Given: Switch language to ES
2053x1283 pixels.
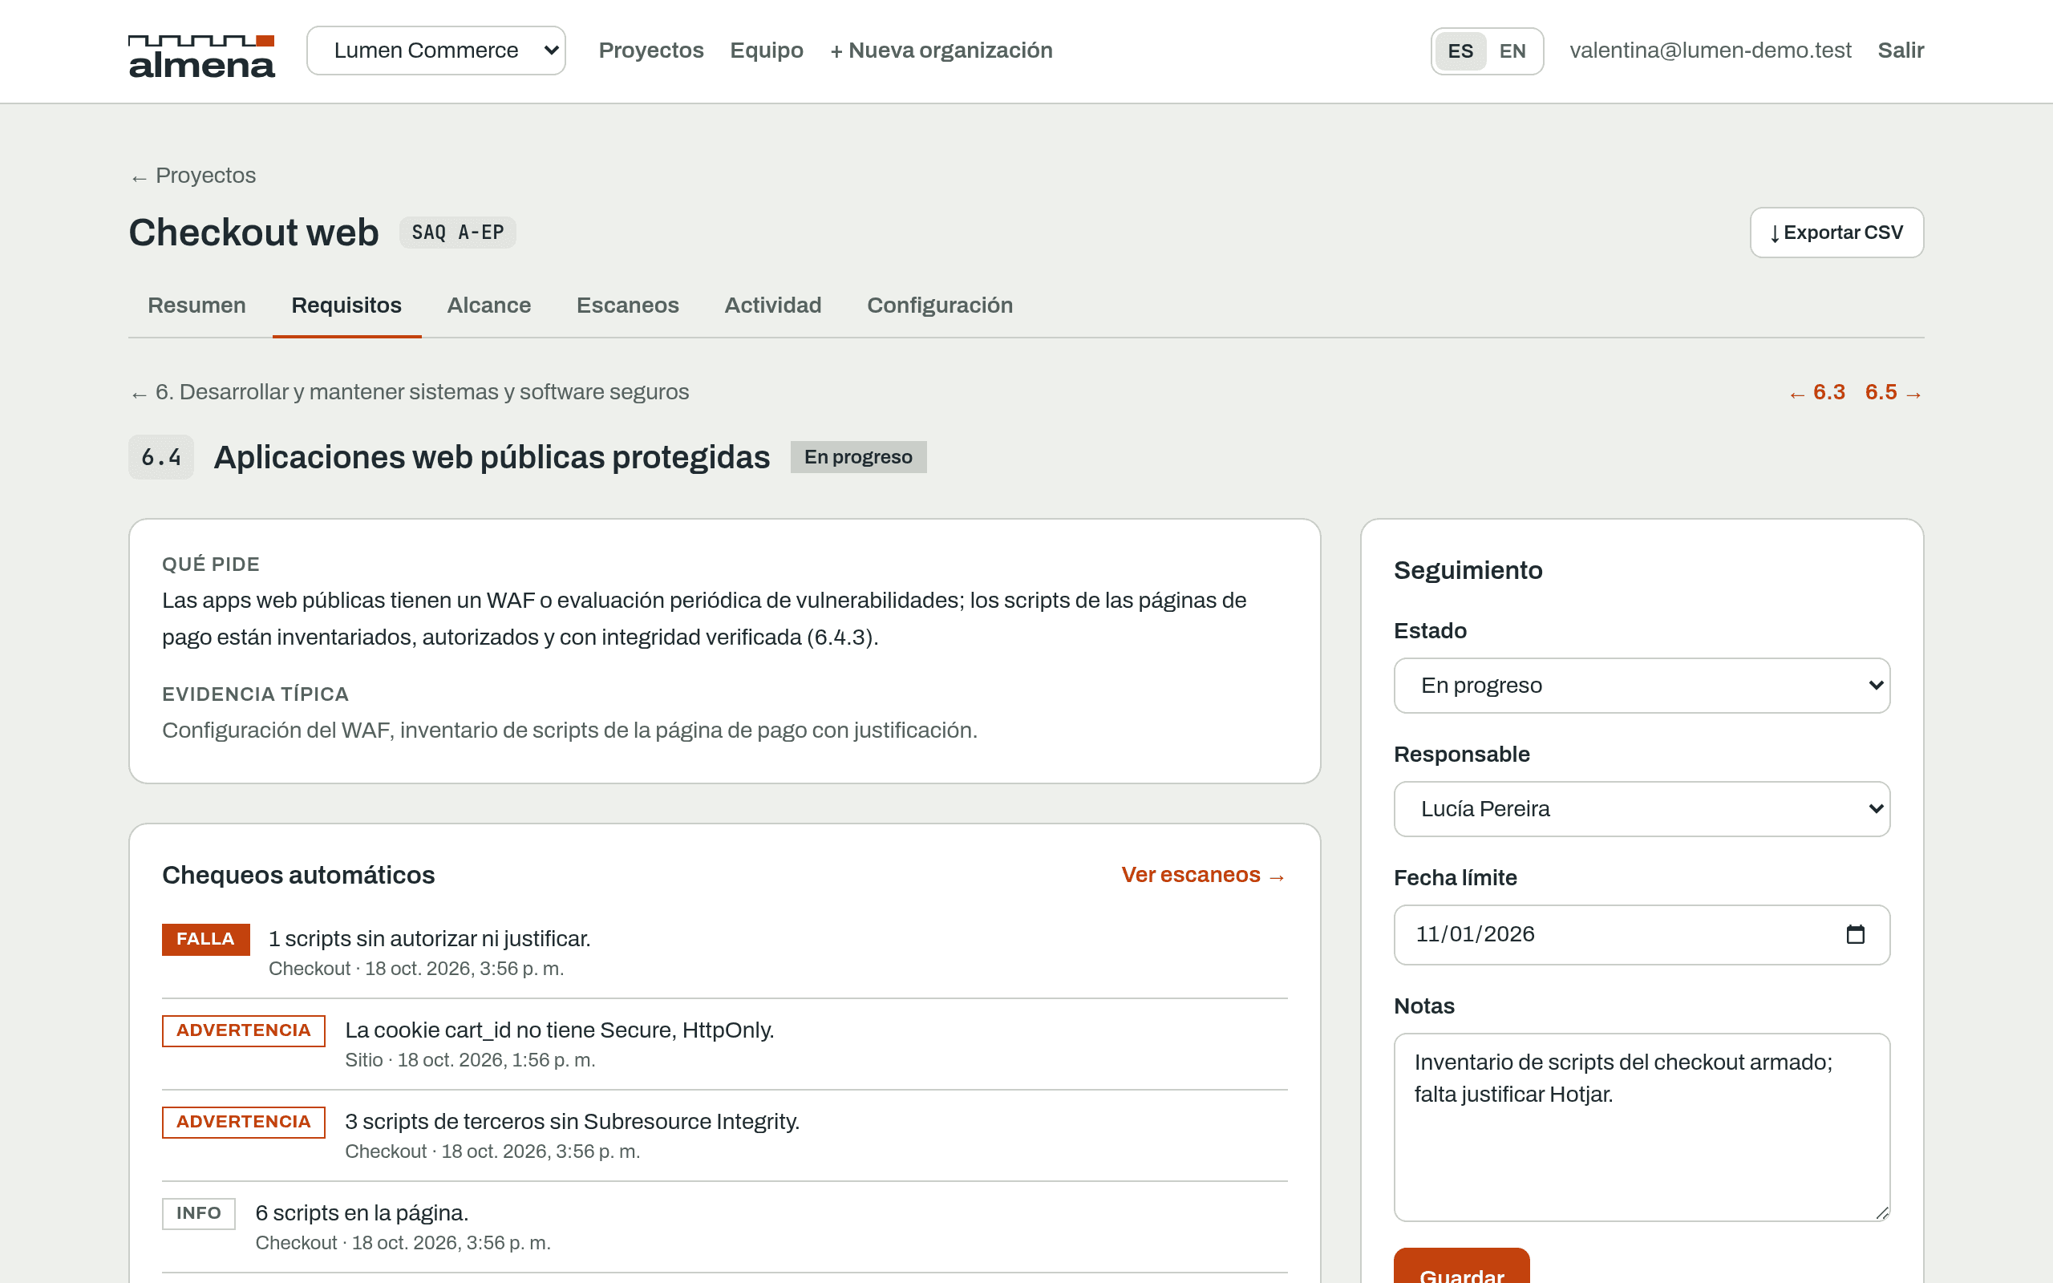Looking at the screenshot, I should (x=1460, y=51).
